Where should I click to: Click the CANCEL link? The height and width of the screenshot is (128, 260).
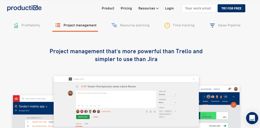click(x=96, y=117)
